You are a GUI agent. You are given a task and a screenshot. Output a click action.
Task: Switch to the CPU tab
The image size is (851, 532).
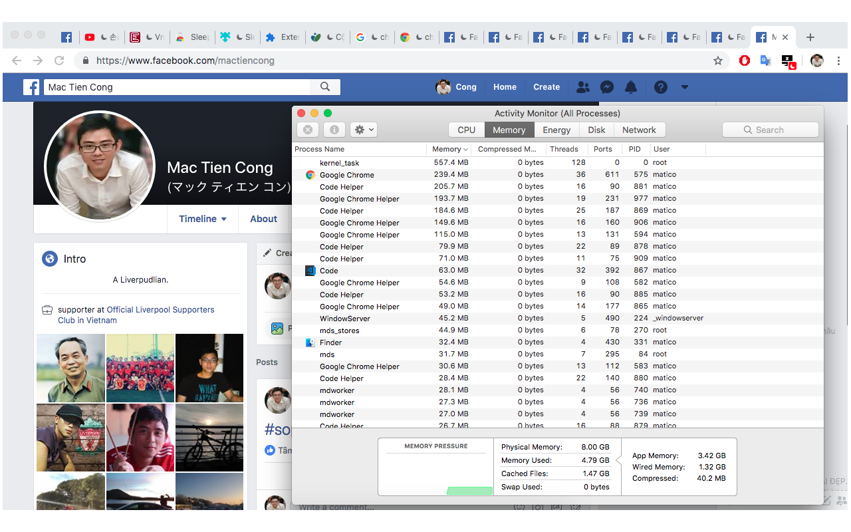point(467,130)
